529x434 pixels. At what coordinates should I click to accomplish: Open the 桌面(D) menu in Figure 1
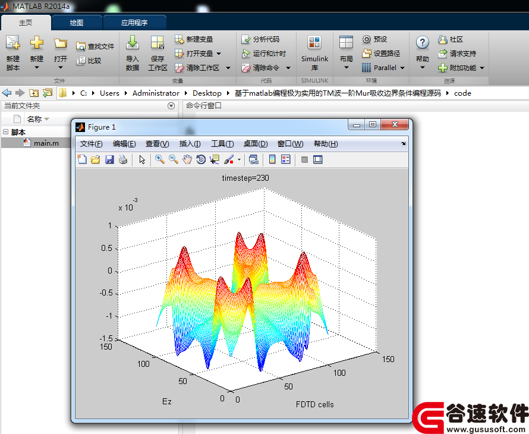pyautogui.click(x=256, y=144)
